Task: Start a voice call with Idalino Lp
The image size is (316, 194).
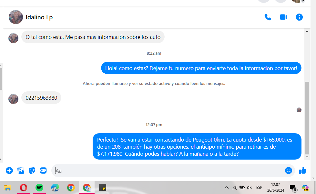Action: pyautogui.click(x=268, y=17)
